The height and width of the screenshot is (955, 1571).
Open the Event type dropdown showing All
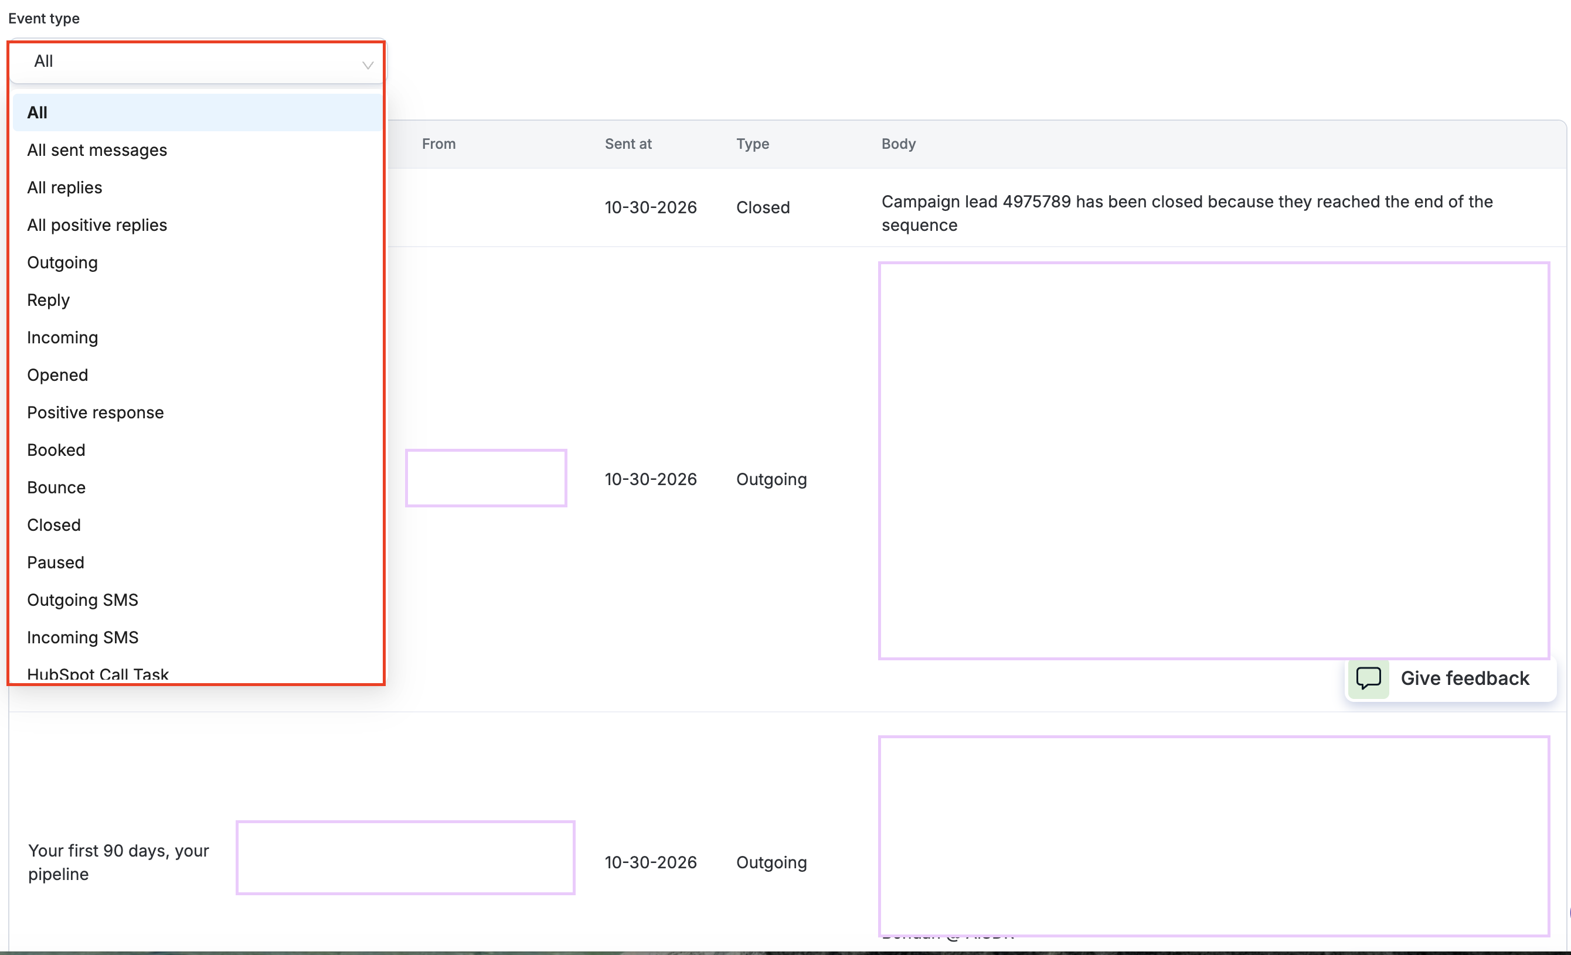(197, 62)
